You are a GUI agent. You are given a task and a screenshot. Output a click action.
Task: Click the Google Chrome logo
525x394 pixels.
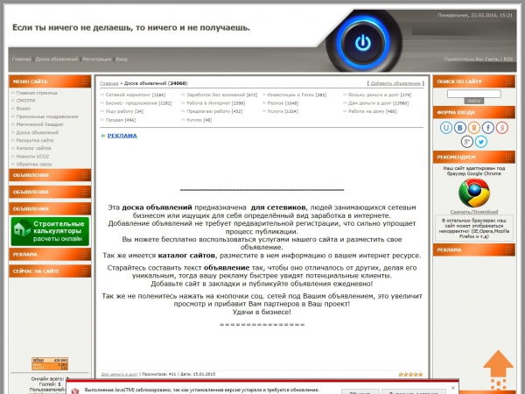click(473, 193)
